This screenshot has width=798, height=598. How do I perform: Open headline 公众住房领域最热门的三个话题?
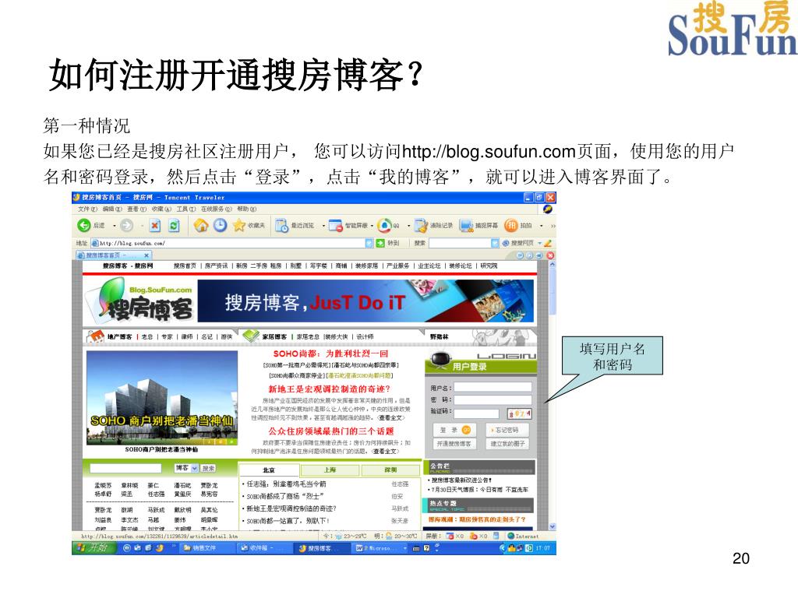coord(330,431)
